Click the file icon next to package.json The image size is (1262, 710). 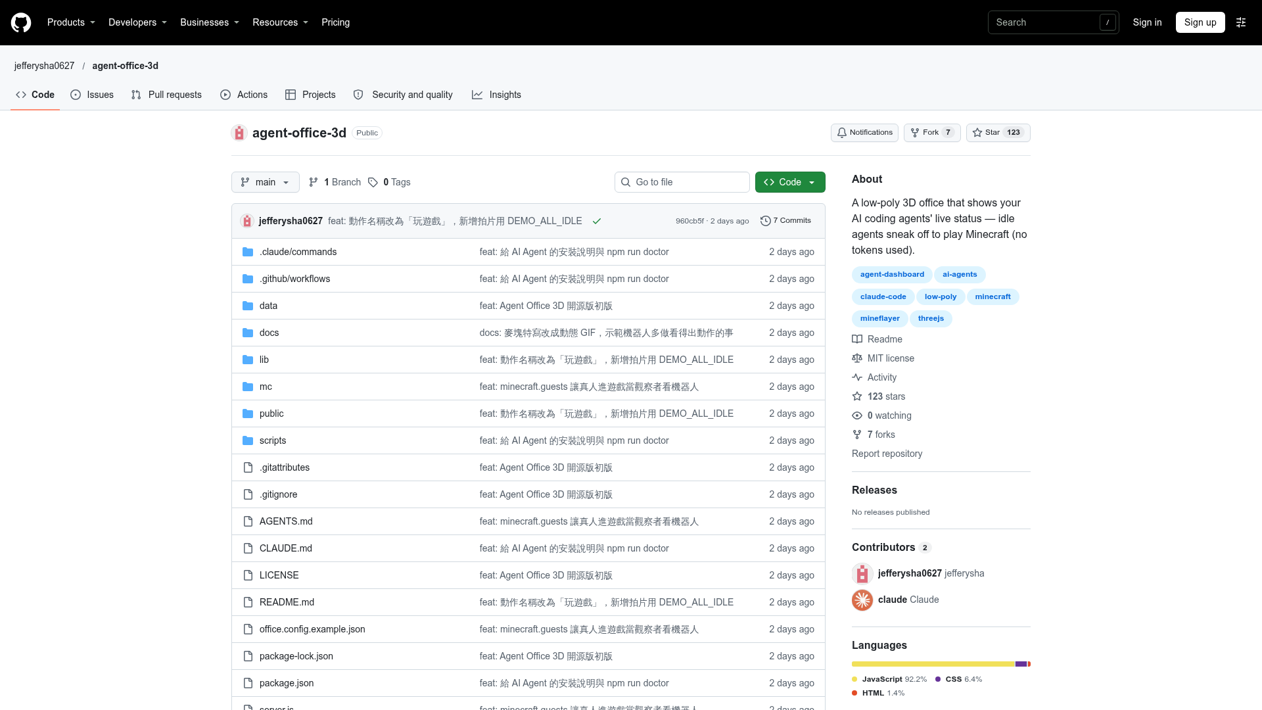248,683
